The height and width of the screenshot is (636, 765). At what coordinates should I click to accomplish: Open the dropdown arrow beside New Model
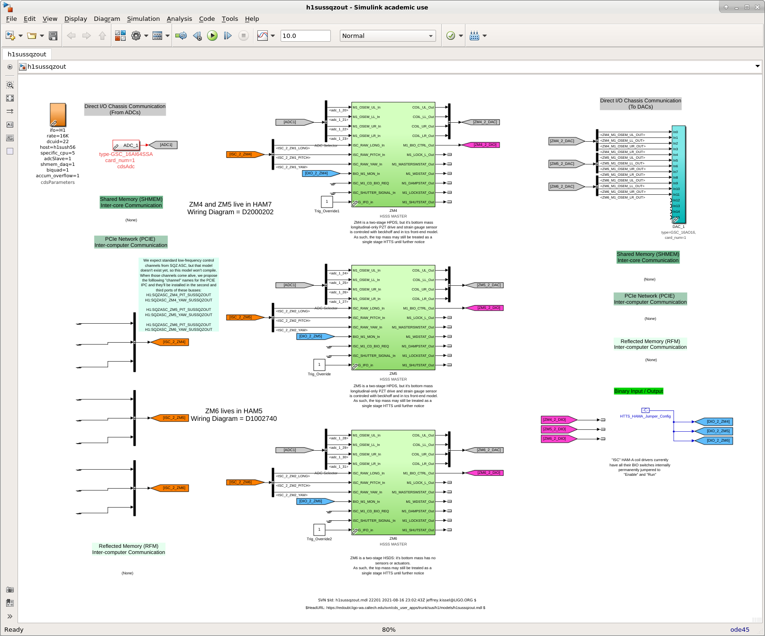tap(20, 36)
